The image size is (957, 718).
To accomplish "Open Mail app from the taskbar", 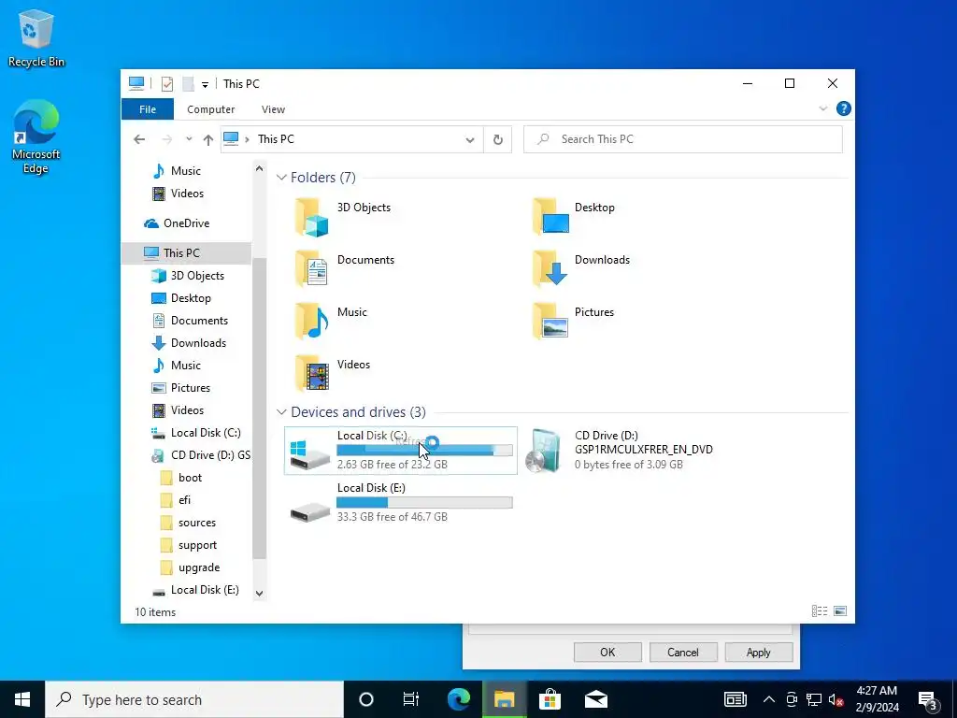I will click(x=595, y=699).
